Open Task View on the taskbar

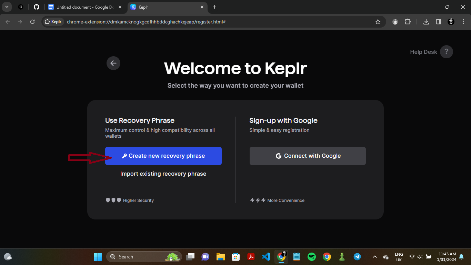pyautogui.click(x=191, y=257)
